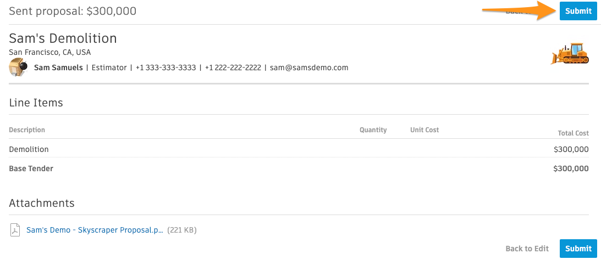This screenshot has height=265, width=601.
Task: Select the Base Tender row label
Action: click(x=31, y=168)
